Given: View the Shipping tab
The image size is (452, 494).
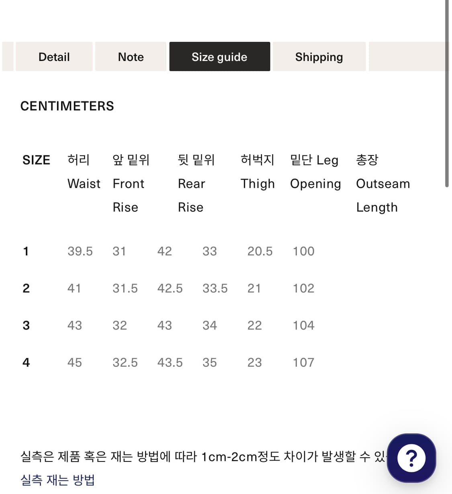Looking at the screenshot, I should 319,57.
